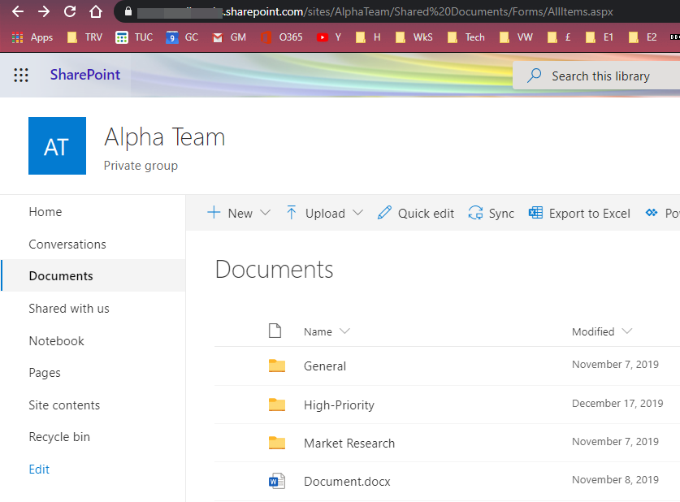
Task: Open the VW bookmark folder
Action: pyautogui.click(x=516, y=37)
